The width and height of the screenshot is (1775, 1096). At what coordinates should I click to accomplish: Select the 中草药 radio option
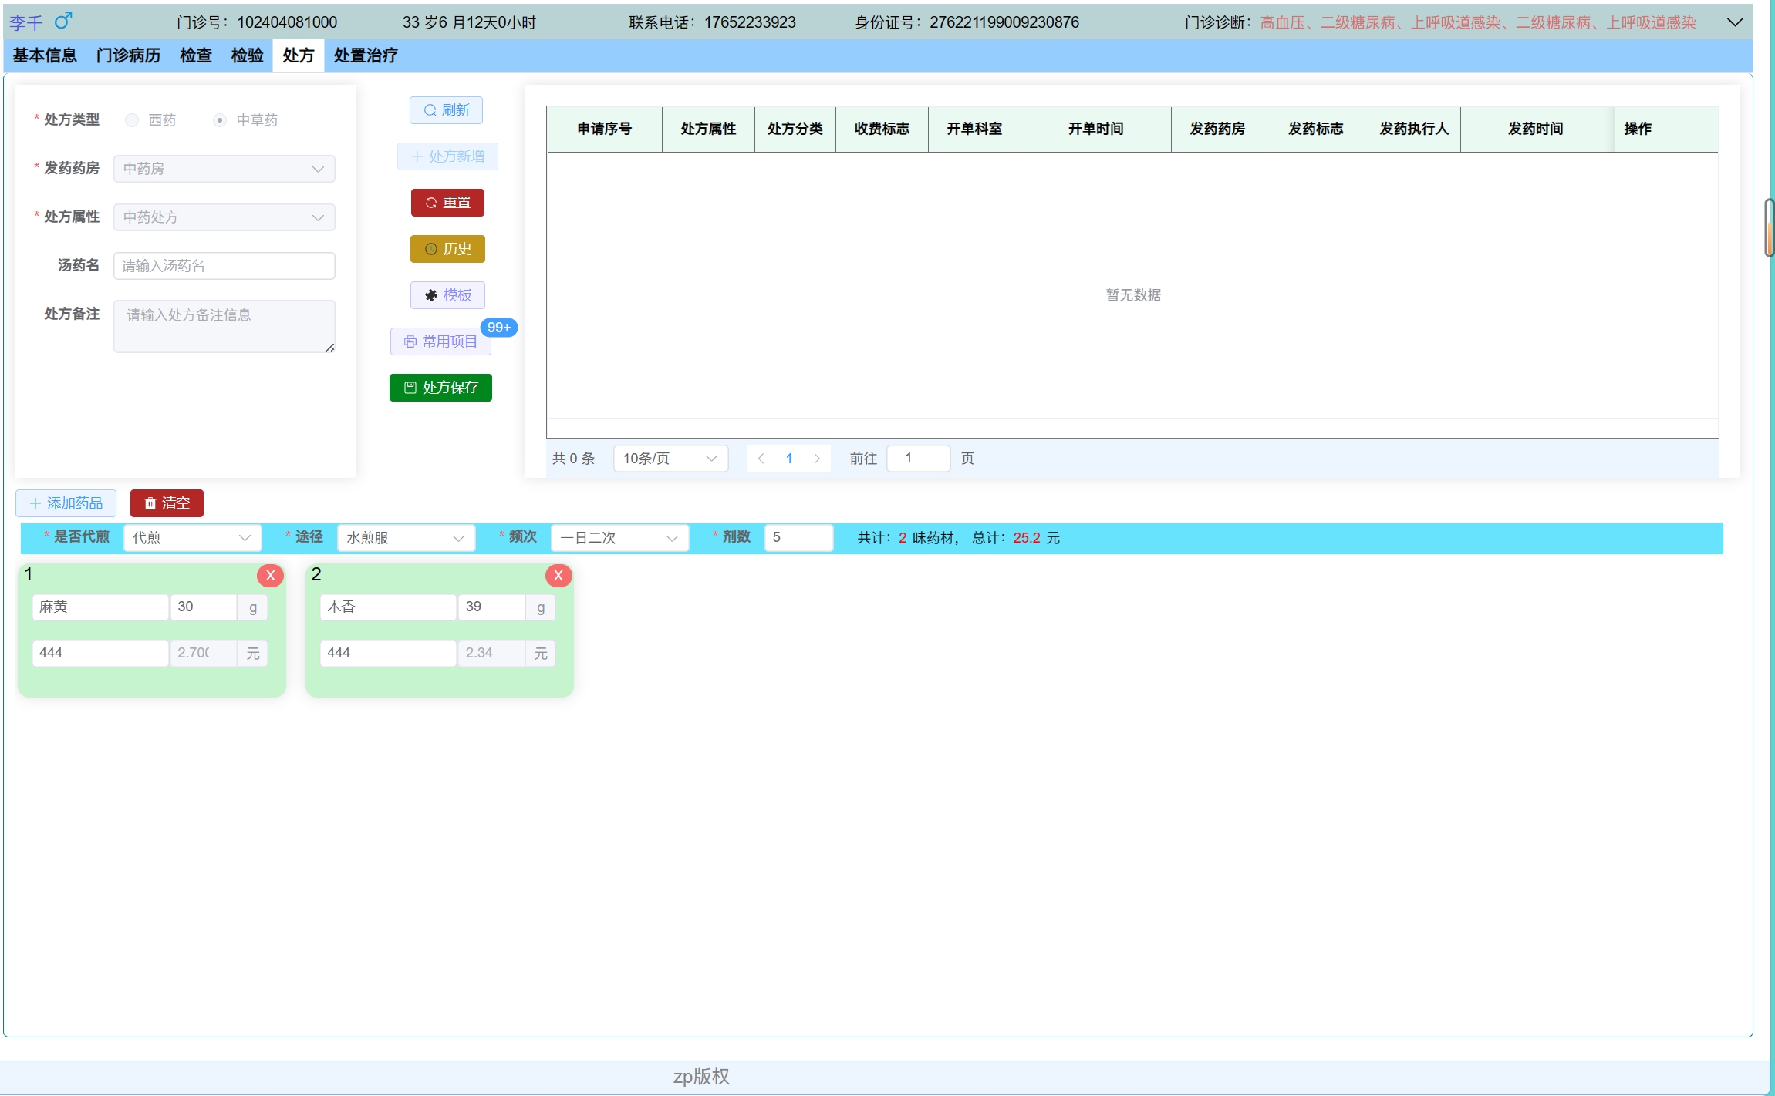(x=220, y=120)
